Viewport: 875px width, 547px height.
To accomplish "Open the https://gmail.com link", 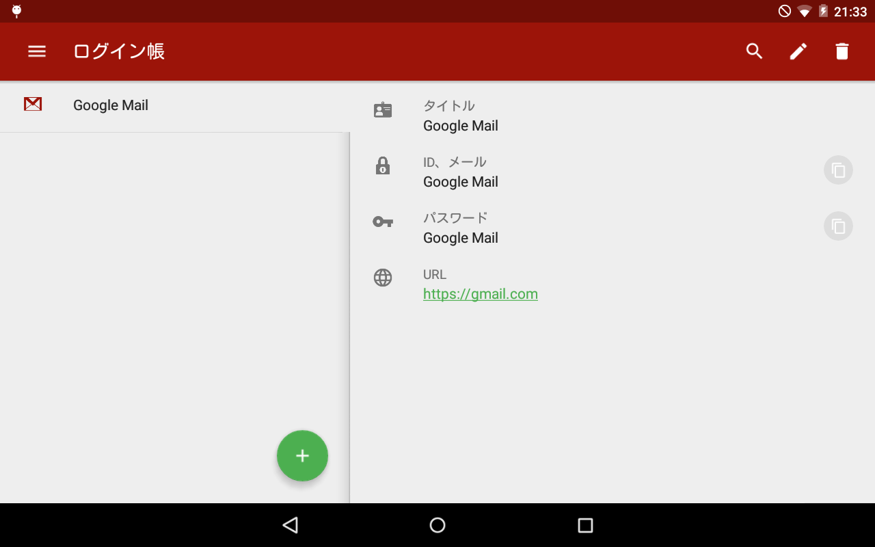I will pos(481,294).
